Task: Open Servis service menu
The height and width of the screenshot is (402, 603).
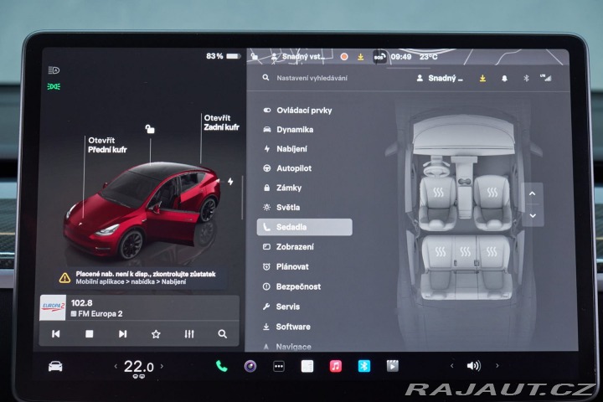Action: [281, 307]
